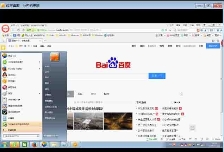Open 贴吧 link in Baidu top navigation

click(x=178, y=46)
